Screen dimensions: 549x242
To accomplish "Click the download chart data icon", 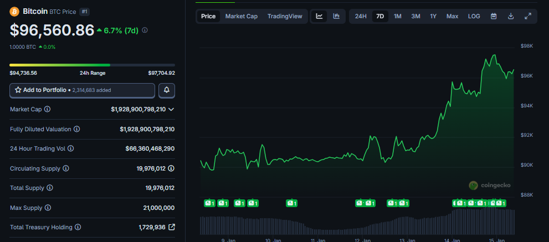I will (511, 17).
